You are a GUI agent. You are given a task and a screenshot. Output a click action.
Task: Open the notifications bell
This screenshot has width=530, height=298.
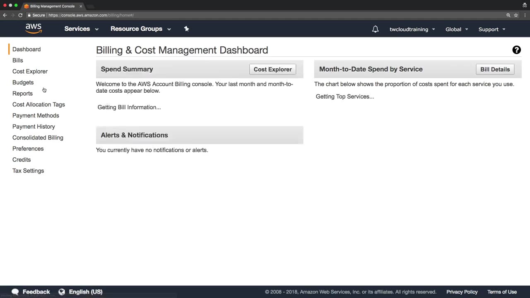pyautogui.click(x=375, y=29)
